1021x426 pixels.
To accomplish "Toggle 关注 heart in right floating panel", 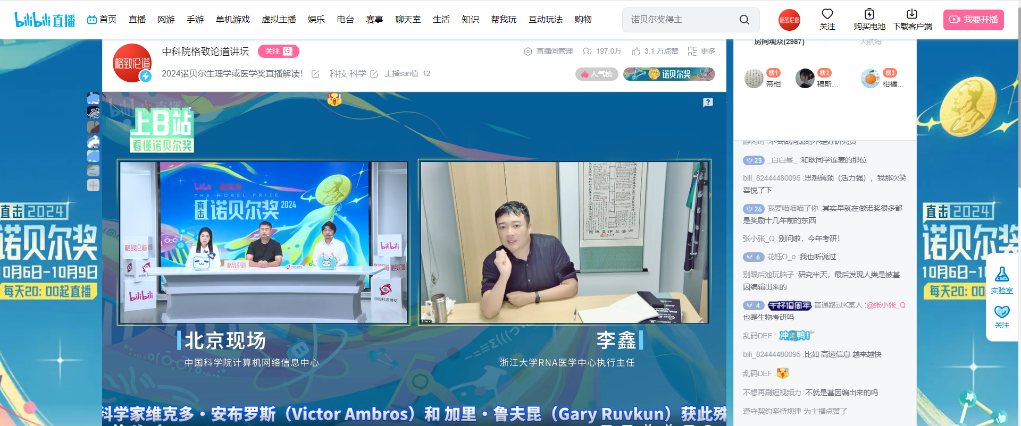I will point(1002,312).
